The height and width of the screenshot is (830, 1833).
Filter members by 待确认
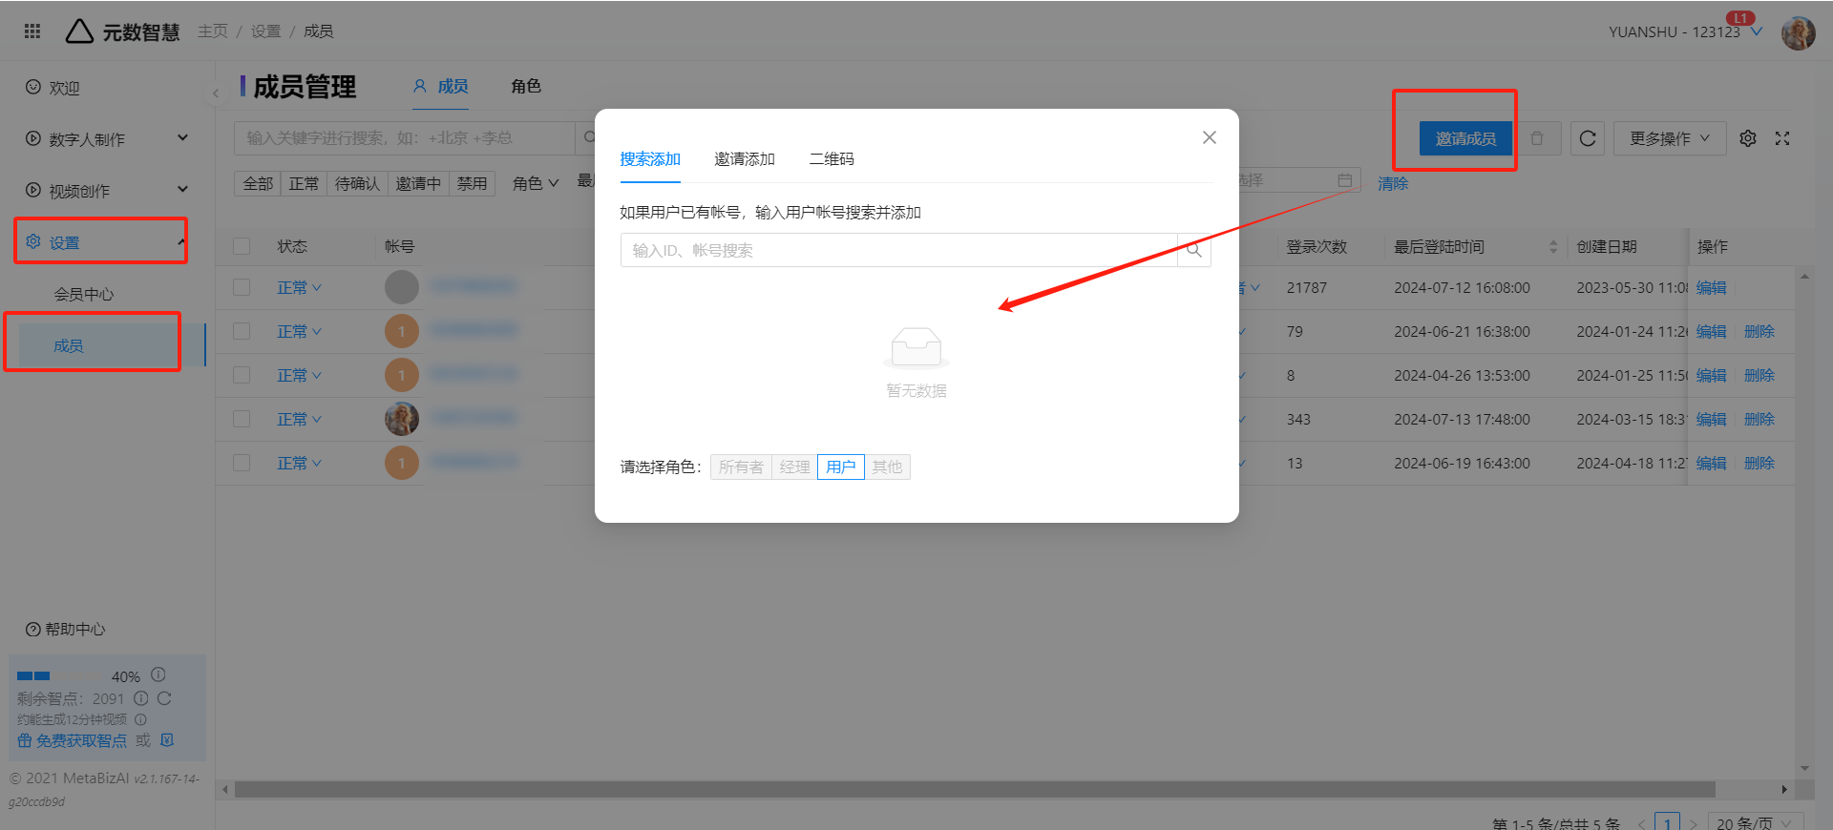357,183
